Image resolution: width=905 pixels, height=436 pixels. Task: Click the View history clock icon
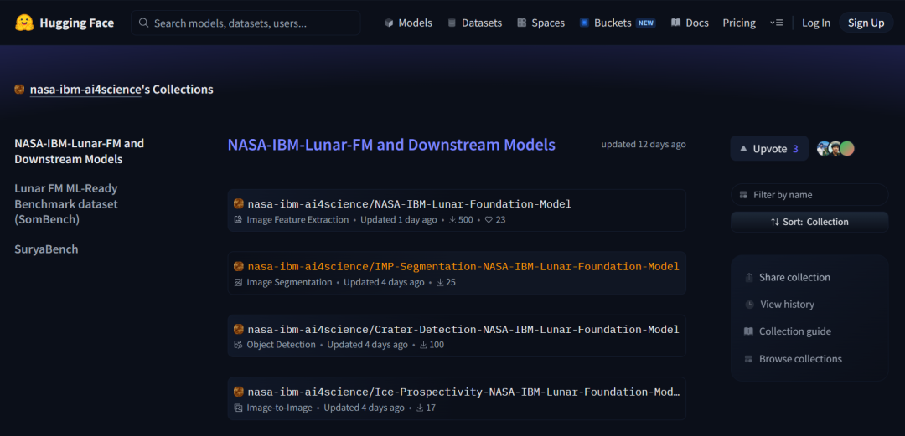click(749, 305)
